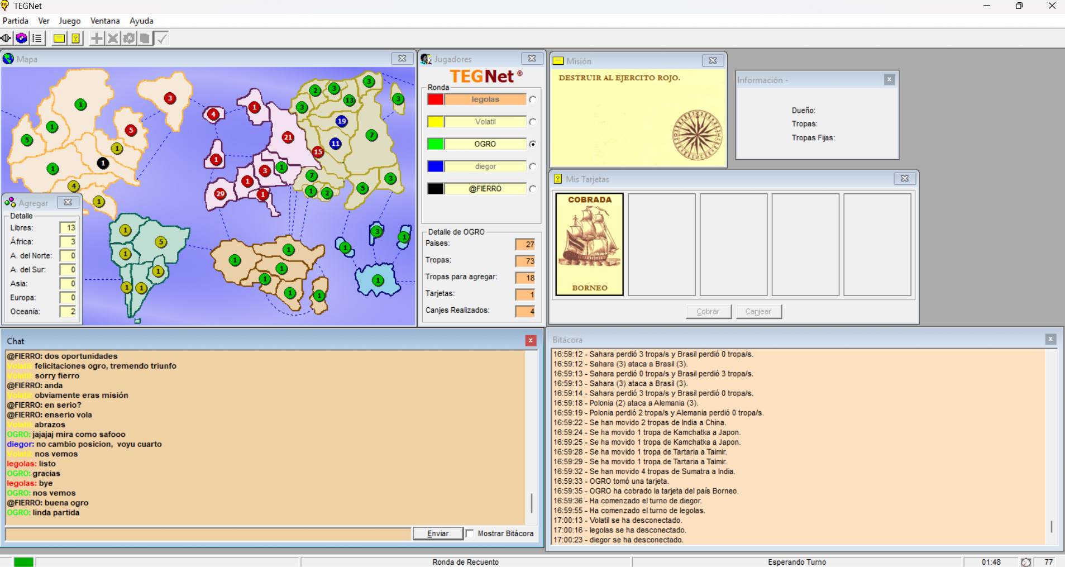This screenshot has width=1065, height=567.
Task: Open mission with yellow card toolbar icon
Action: click(x=59, y=39)
